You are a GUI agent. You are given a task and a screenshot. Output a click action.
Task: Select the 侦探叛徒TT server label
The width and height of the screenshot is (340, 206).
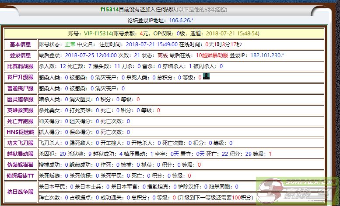click(x=20, y=175)
